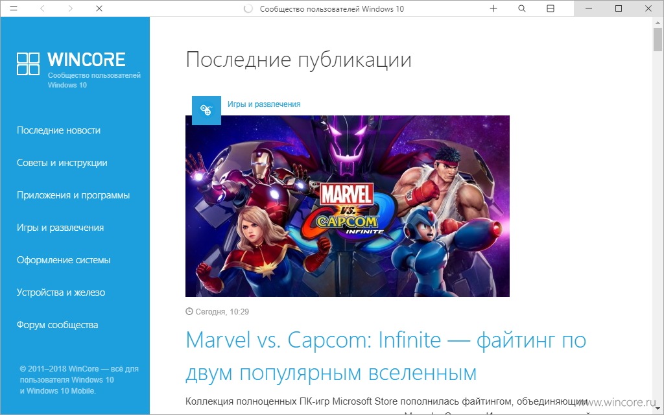The width and height of the screenshot is (664, 415).
Task: Navigate to Устройства и железо
Action: 61,292
